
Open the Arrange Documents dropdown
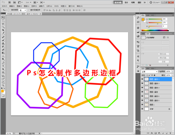pyautogui.click(x=36, y=2)
